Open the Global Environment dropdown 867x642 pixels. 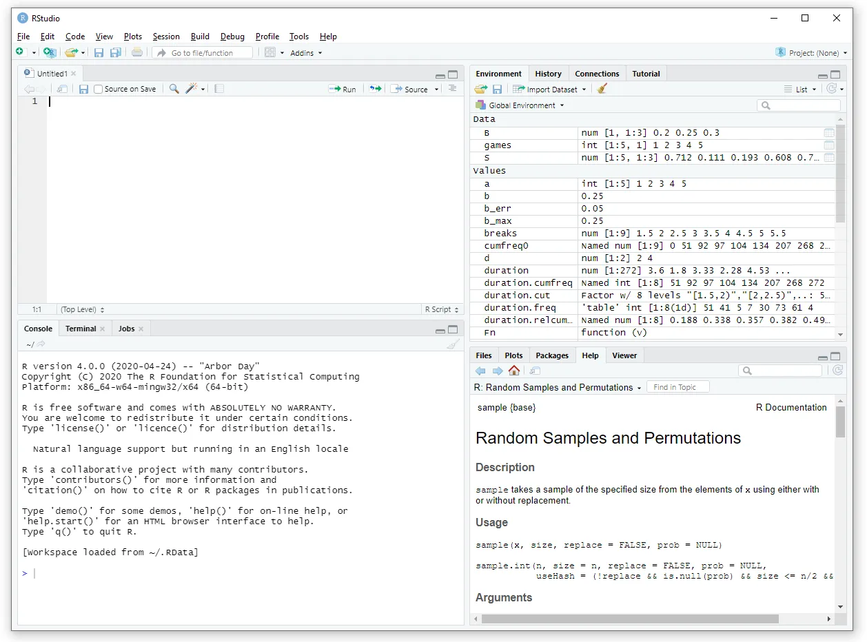pyautogui.click(x=520, y=105)
